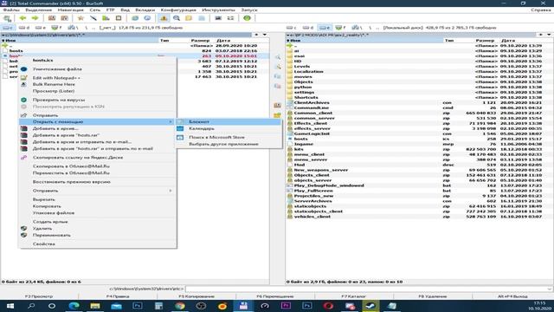Click F8 Удаление button
The width and height of the screenshot is (554, 312).
pyautogui.click(x=433, y=296)
